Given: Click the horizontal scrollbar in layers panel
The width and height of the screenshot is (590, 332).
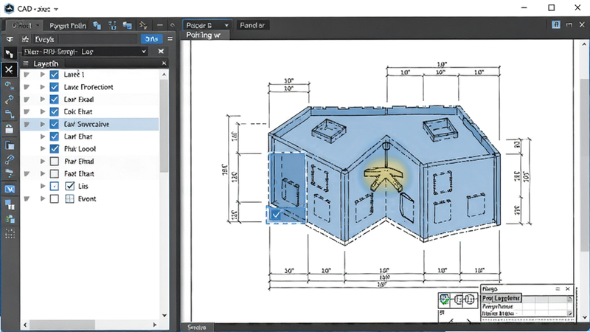Looking at the screenshot, I should [62, 325].
